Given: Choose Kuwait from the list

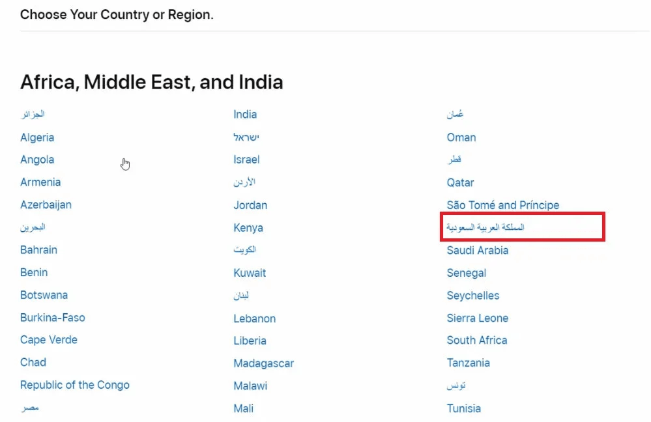Looking at the screenshot, I should point(250,273).
